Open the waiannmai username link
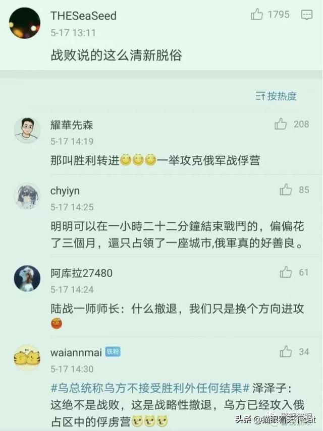The width and height of the screenshot is (323, 431). point(76,352)
